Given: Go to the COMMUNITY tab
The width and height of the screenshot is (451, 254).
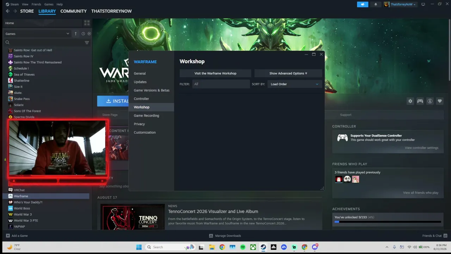Looking at the screenshot, I should point(73,11).
